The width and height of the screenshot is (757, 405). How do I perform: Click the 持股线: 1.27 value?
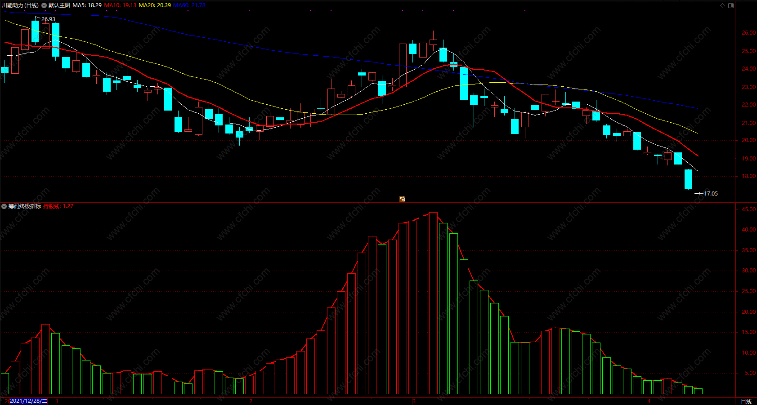(x=58, y=206)
